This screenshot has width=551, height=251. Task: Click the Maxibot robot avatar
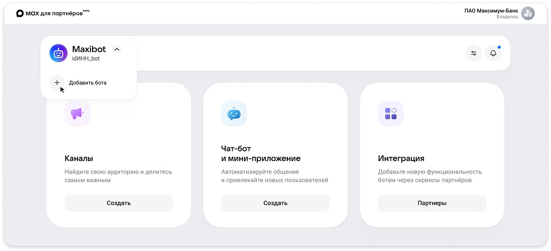[x=58, y=53]
